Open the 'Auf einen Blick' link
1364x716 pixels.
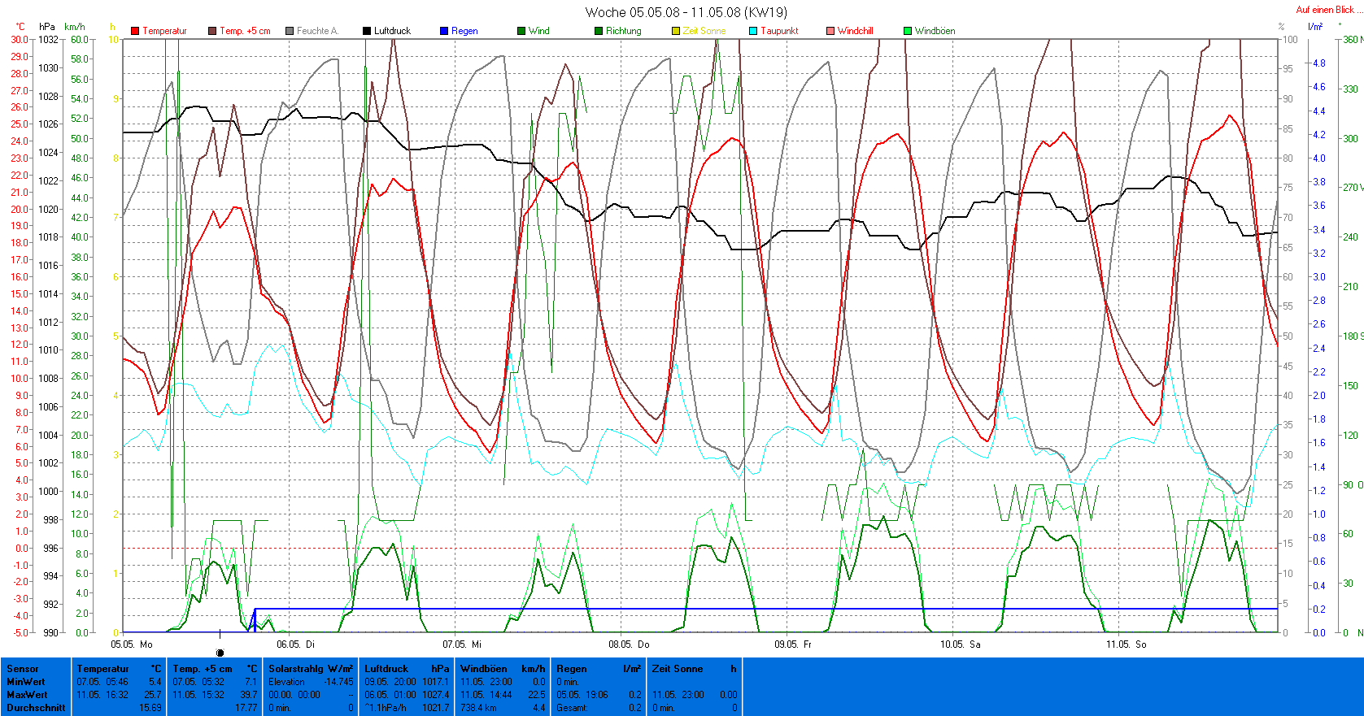pyautogui.click(x=1324, y=10)
